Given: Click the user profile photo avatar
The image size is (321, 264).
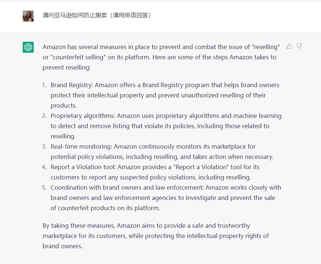Looking at the screenshot, I should tap(28, 16).
